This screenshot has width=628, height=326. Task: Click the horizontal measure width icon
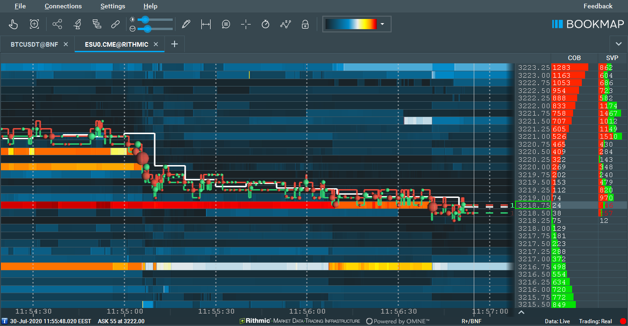pos(206,24)
